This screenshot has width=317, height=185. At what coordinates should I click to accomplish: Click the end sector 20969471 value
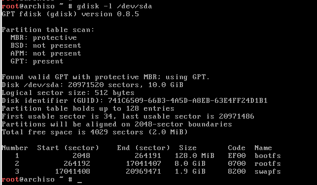tap(143, 171)
